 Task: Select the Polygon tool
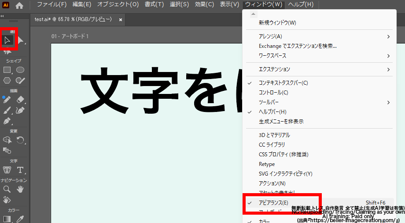point(7,80)
